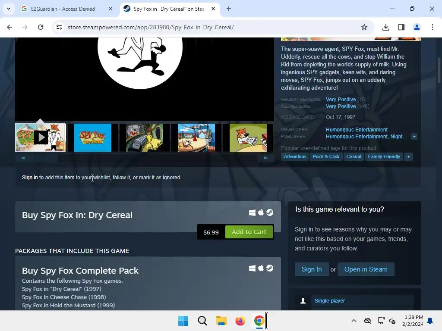Viewport: 442px width, 331px height.
Task: Open the notification bell in taskbar
Action: pyautogui.click(x=430, y=321)
